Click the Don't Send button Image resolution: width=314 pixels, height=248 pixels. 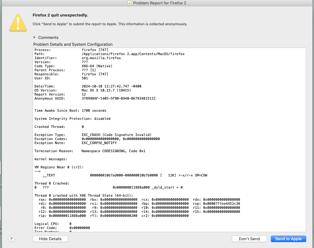click(x=249, y=239)
